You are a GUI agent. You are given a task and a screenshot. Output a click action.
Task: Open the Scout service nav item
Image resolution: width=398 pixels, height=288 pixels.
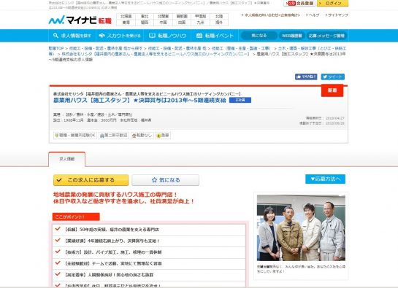(x=120, y=36)
